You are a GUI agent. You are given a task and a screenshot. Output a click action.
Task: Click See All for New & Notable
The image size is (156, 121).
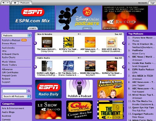tap(118, 34)
